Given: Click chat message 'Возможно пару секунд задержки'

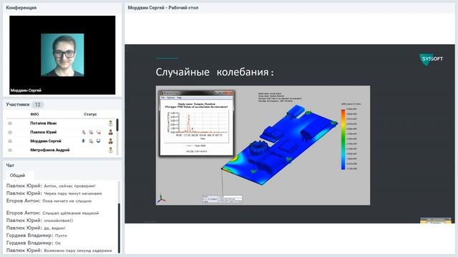Looking at the screenshot, I should tap(78, 251).
